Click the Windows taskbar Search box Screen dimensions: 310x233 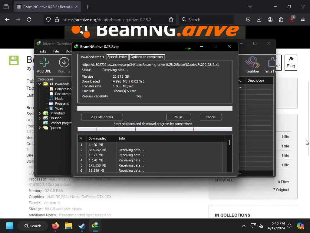tap(33, 226)
